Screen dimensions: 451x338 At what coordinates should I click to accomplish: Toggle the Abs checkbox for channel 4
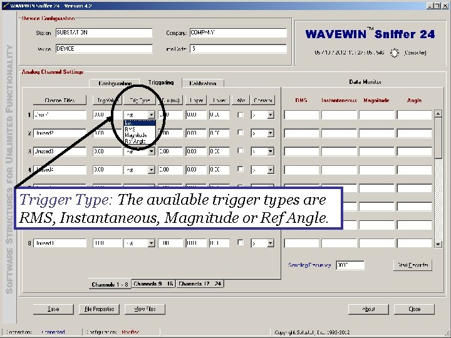click(x=240, y=169)
